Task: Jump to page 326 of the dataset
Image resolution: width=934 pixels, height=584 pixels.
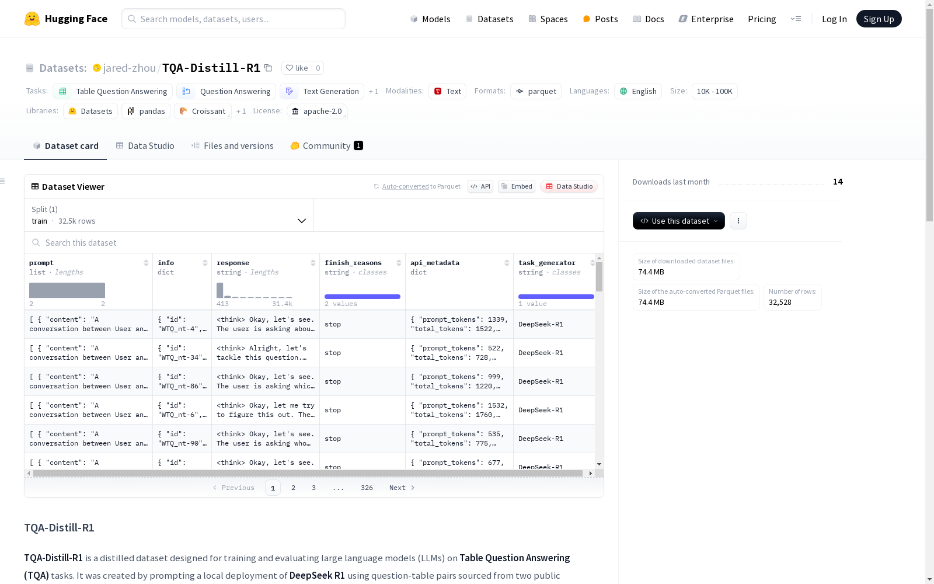Action: tap(367, 488)
